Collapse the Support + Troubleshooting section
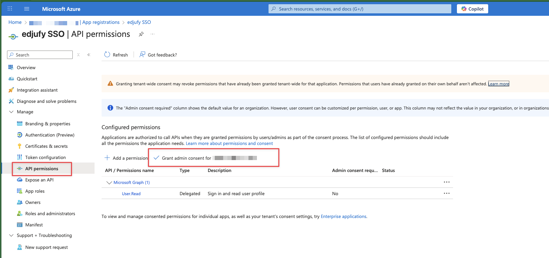The image size is (549, 258). pyautogui.click(x=12, y=235)
